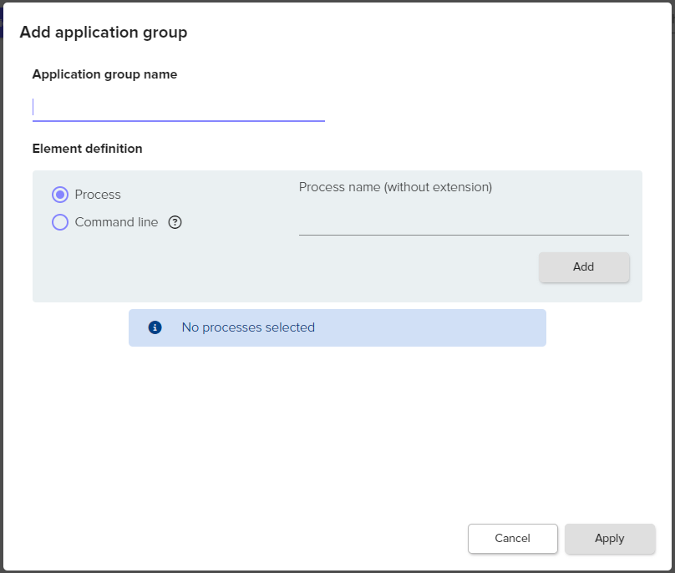
Task: Click the "Process" option label text
Action: [x=98, y=195]
